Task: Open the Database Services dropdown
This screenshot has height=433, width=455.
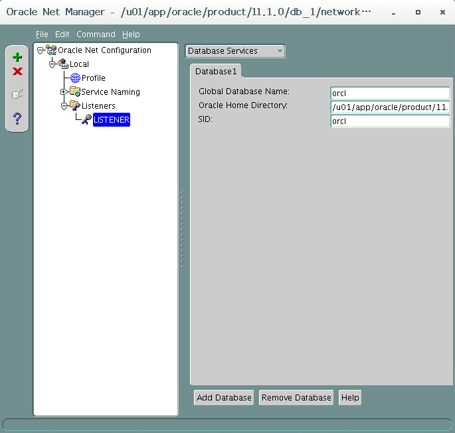Action: 235,51
